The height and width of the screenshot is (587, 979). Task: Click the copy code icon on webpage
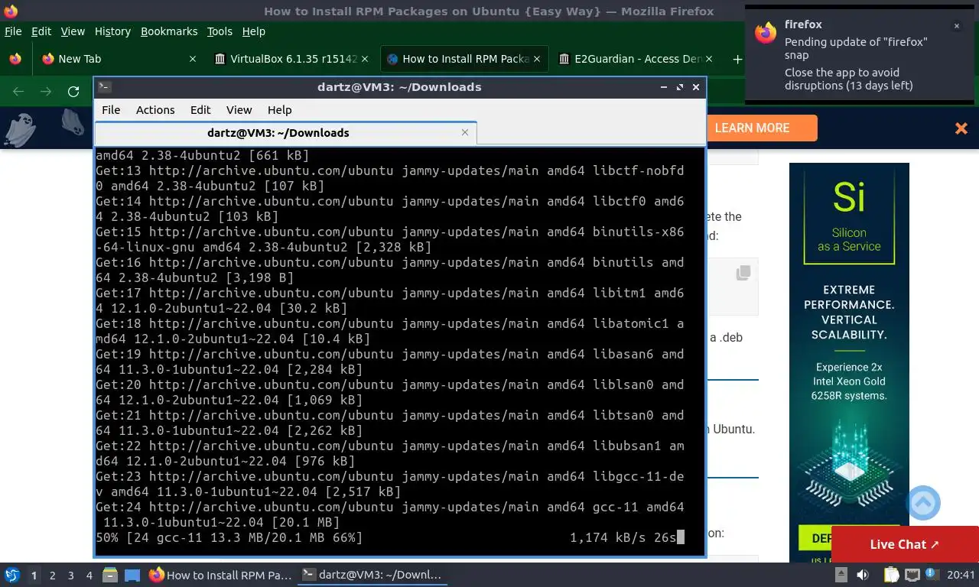(x=743, y=273)
